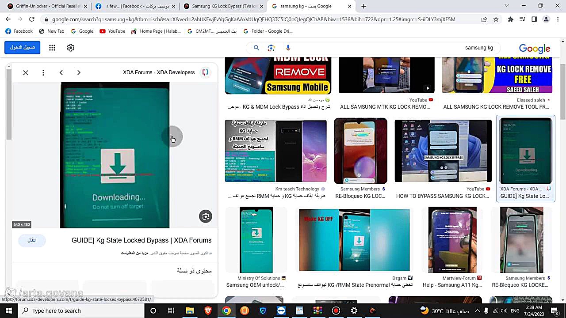
Task: Close the image preview panel
Action: pos(26,72)
